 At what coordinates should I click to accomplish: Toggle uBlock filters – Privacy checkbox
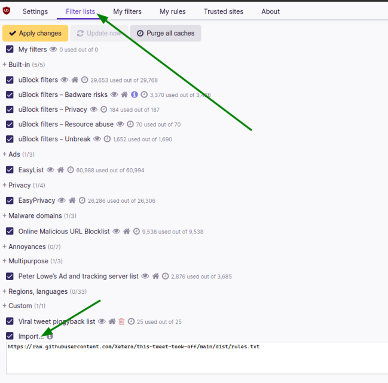[10, 110]
